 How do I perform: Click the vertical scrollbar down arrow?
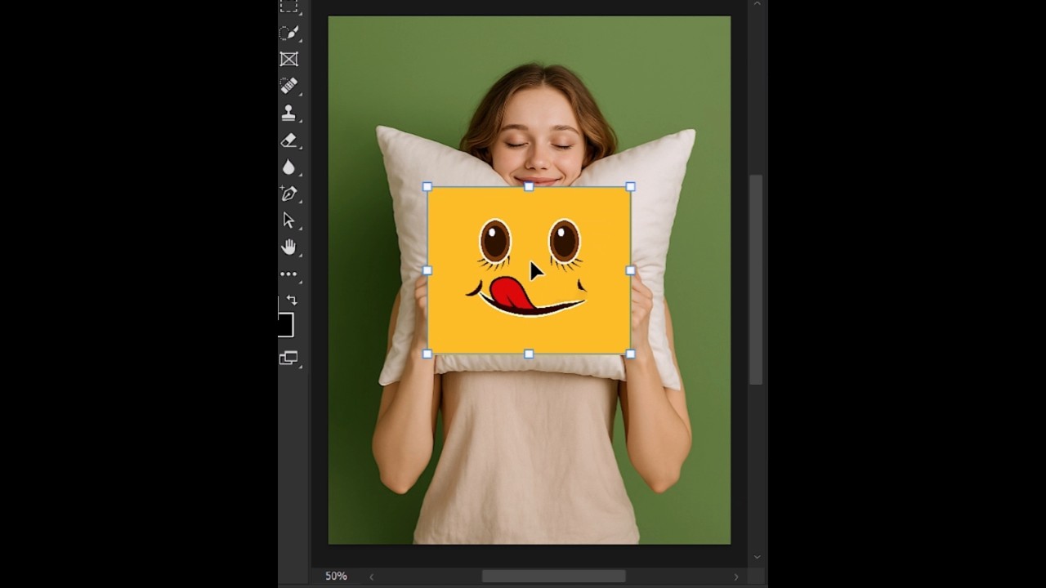756,556
